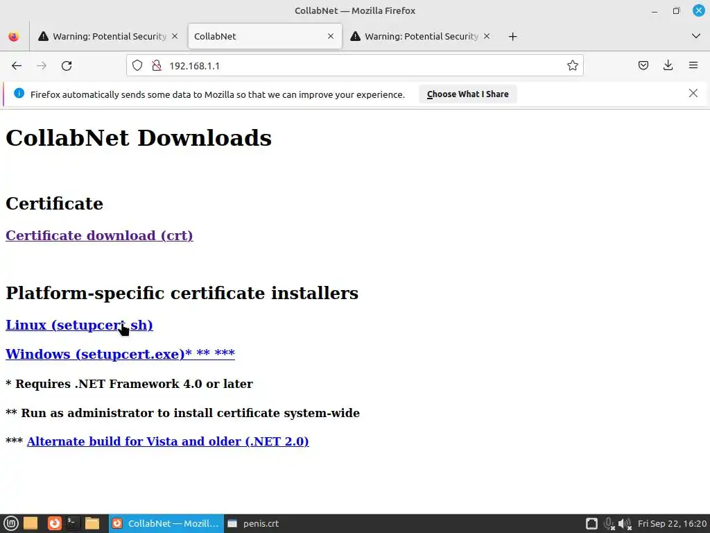
Task: Reload the current page
Action: (67, 66)
